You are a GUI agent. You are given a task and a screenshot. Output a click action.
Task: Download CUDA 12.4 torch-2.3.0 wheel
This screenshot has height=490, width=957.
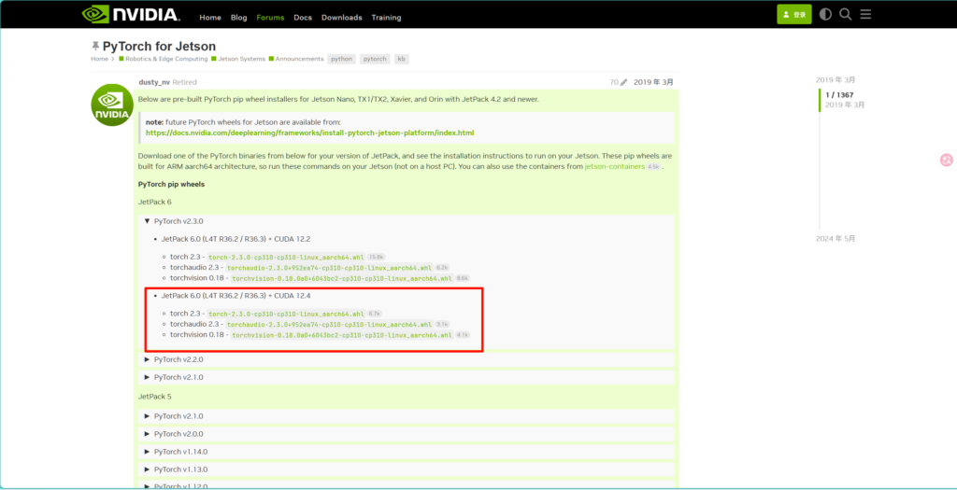[285, 314]
